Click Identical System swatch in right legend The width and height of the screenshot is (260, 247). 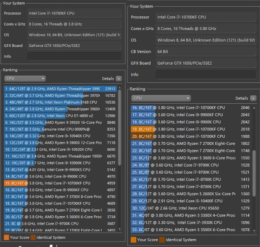[162, 240]
